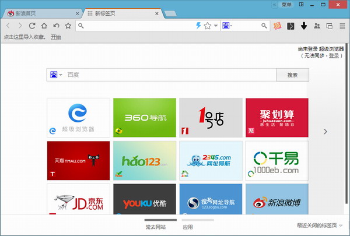
Task: Click the 登录 login link
Action: (x=334, y=55)
